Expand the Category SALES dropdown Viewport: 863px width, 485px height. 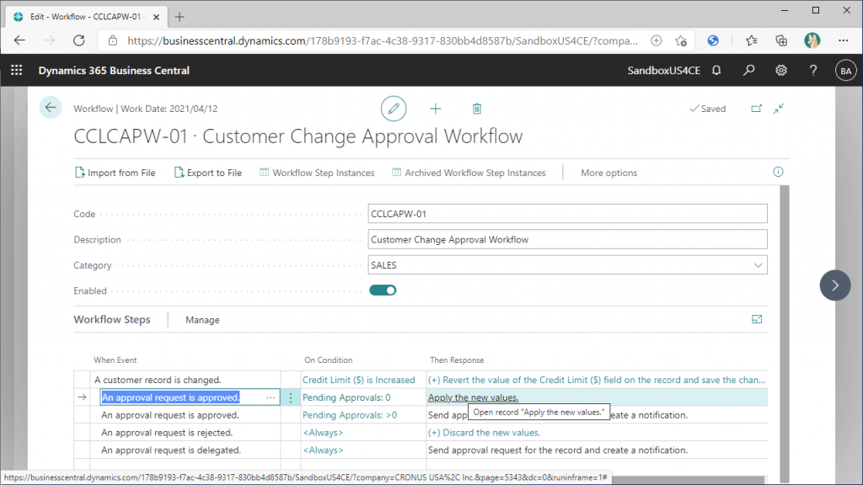pos(758,265)
